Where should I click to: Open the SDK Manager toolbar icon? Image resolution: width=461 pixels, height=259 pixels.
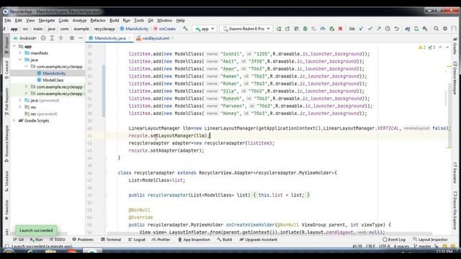(425, 29)
